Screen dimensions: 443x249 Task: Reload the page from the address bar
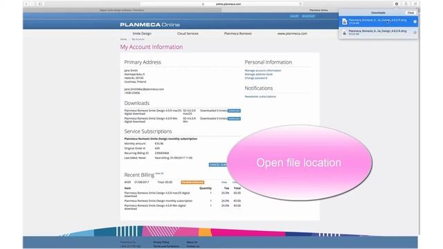[x=300, y=4]
